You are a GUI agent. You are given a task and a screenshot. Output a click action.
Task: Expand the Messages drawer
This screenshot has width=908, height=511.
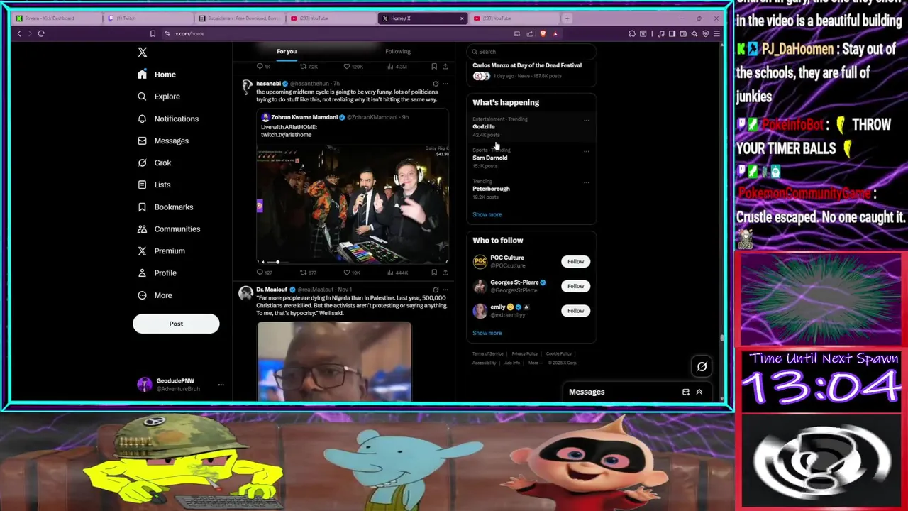pos(699,392)
